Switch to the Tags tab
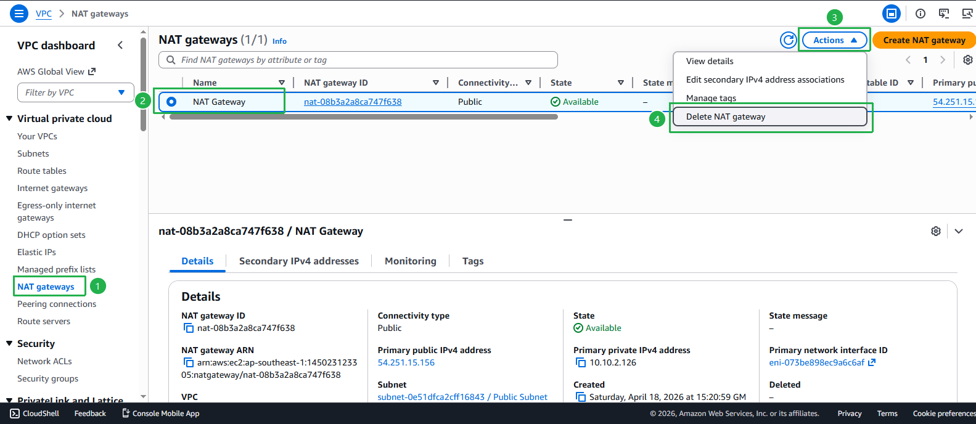976x424 pixels. [x=473, y=261]
